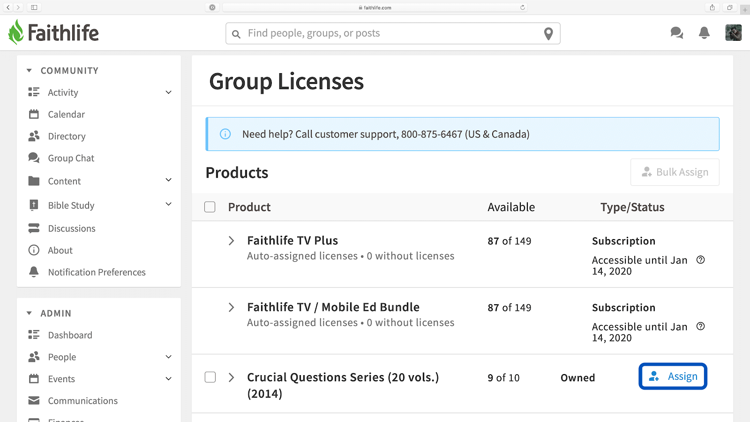
Task: Click the faithlife.com address bar
Action: 375,8
